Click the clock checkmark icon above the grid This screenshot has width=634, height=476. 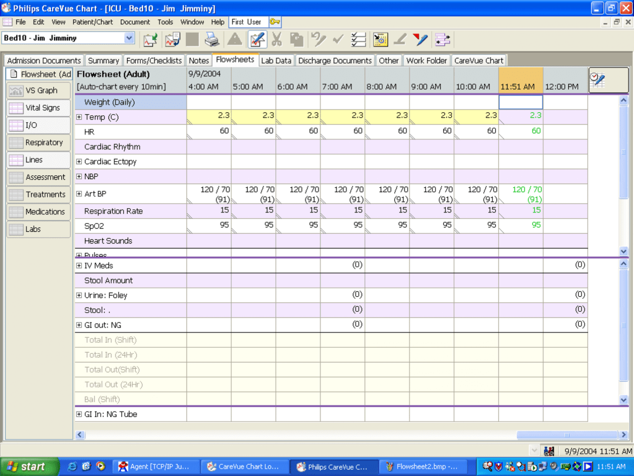coord(597,80)
